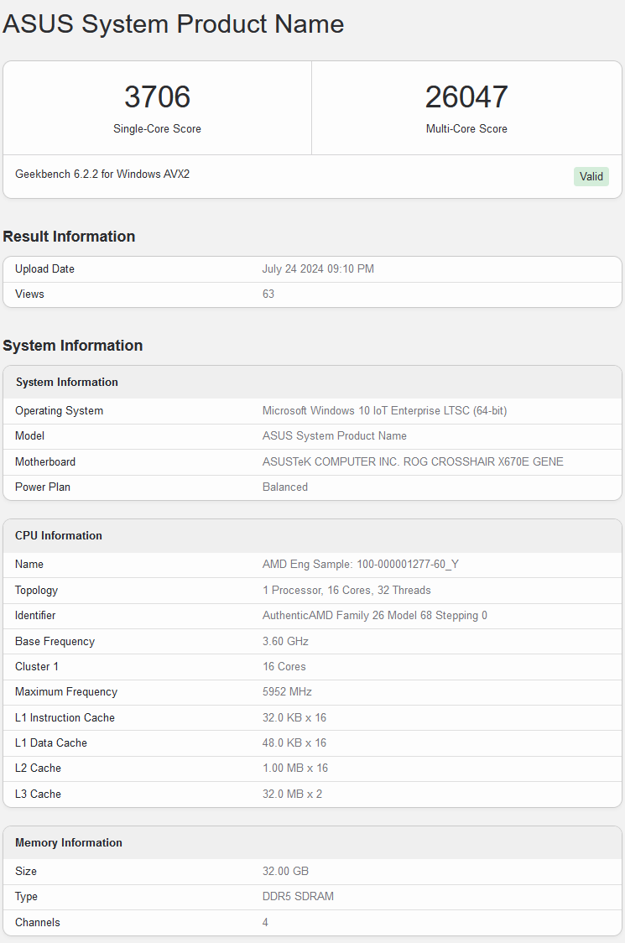Click the base frequency value 3.60 GHz
This screenshot has width=625, height=943.
285,641
